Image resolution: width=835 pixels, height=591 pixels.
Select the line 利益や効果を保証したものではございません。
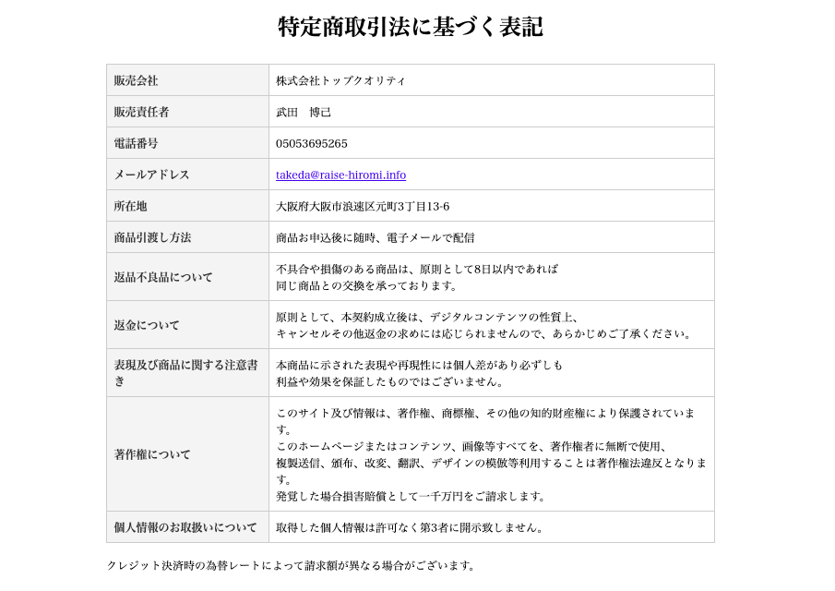(x=389, y=382)
